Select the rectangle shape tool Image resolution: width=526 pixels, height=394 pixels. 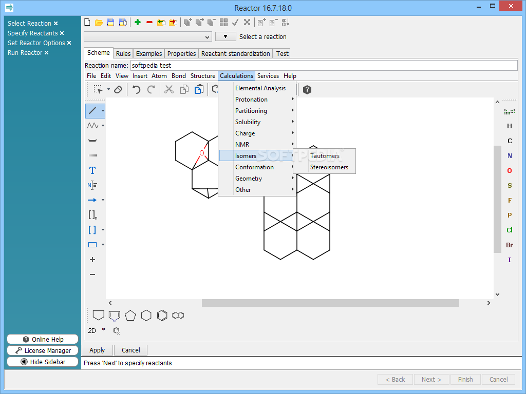[x=92, y=245]
